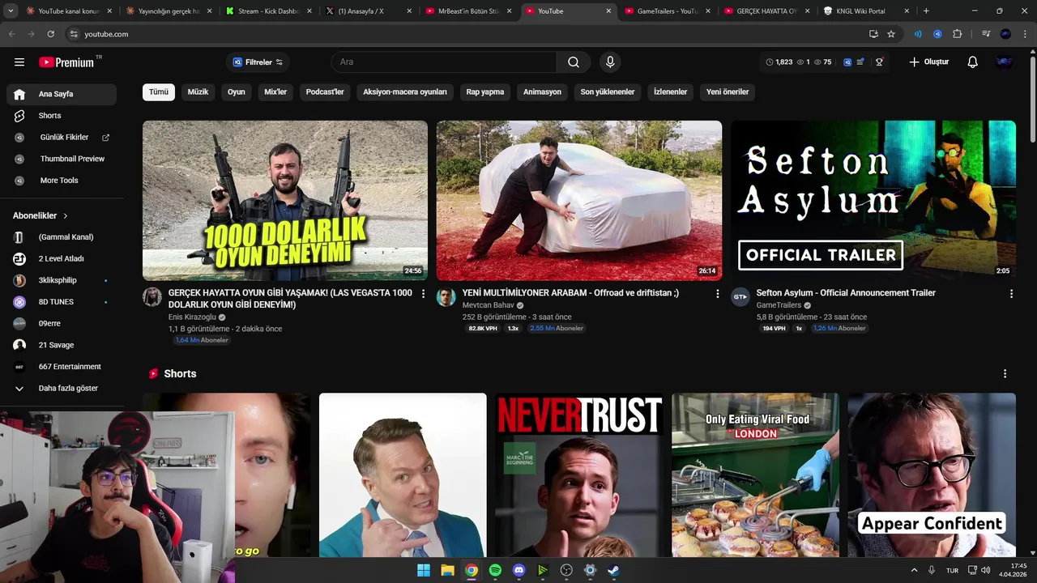The image size is (1037, 583).
Task: Go to Ana Sayfa in sidebar
Action: [62, 94]
